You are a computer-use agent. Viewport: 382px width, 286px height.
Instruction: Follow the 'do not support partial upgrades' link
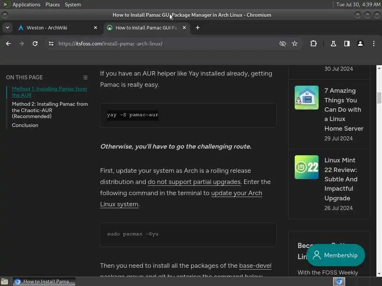coord(194,182)
